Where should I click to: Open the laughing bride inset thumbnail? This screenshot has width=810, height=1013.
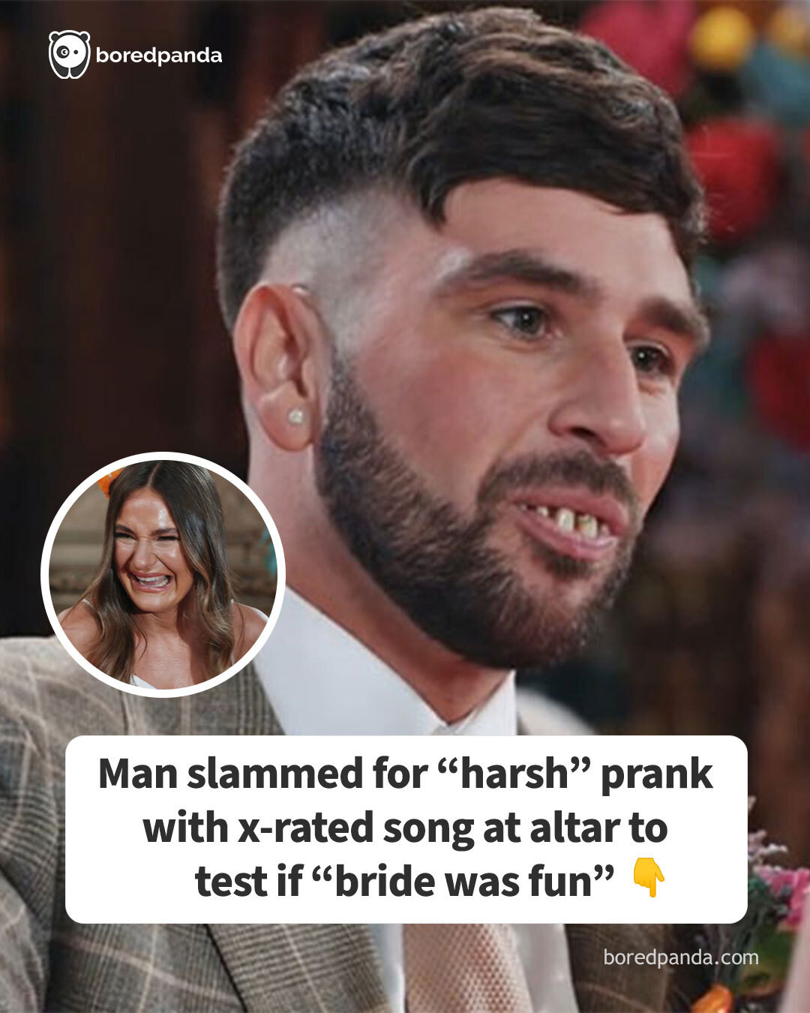[163, 575]
